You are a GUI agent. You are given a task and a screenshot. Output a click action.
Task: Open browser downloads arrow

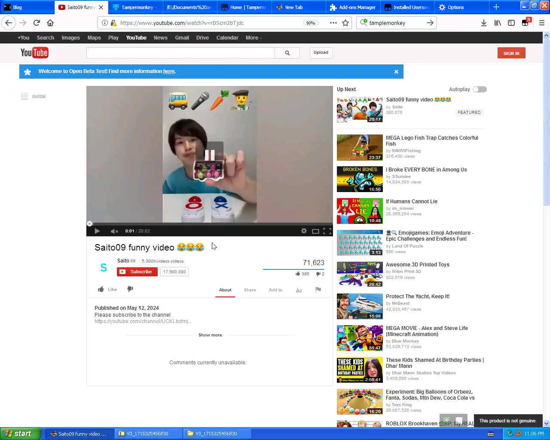[x=484, y=23]
